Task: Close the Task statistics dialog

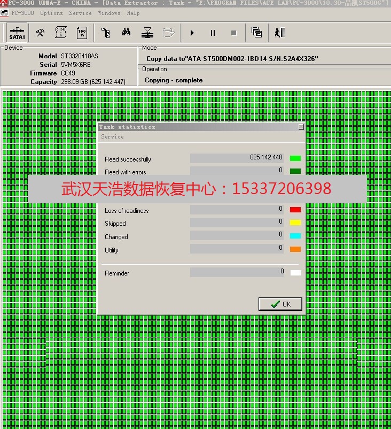Action: [301, 127]
